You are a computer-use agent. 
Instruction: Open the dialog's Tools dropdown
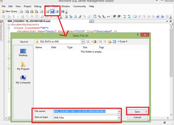click(123, 42)
